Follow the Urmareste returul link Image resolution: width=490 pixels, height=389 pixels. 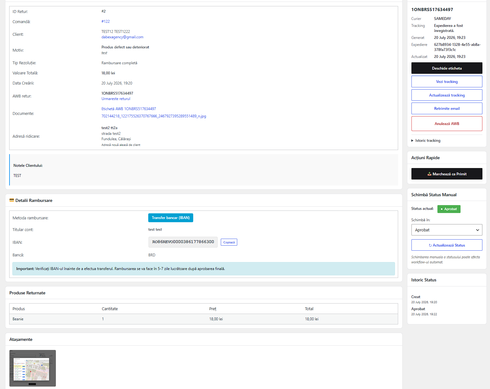point(116,99)
